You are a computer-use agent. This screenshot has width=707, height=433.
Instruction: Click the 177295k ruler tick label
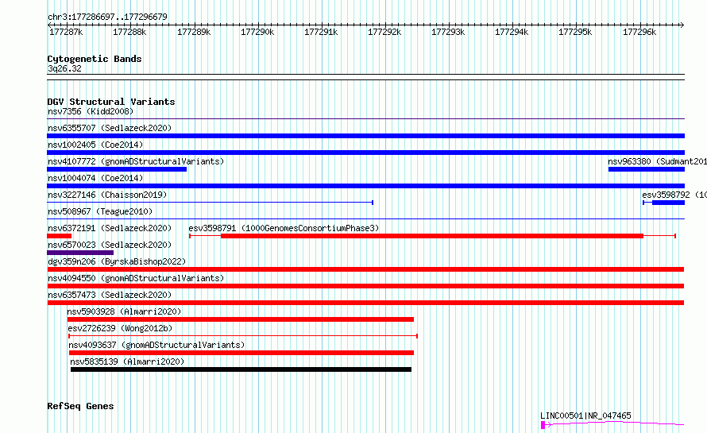575,32
